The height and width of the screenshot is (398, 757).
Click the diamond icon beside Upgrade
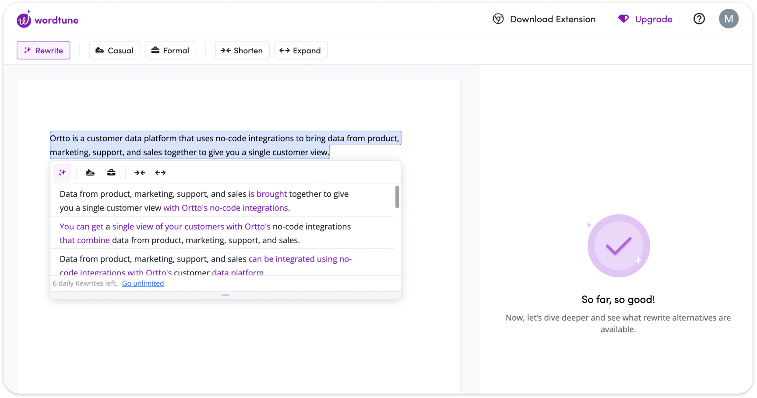[x=623, y=19]
